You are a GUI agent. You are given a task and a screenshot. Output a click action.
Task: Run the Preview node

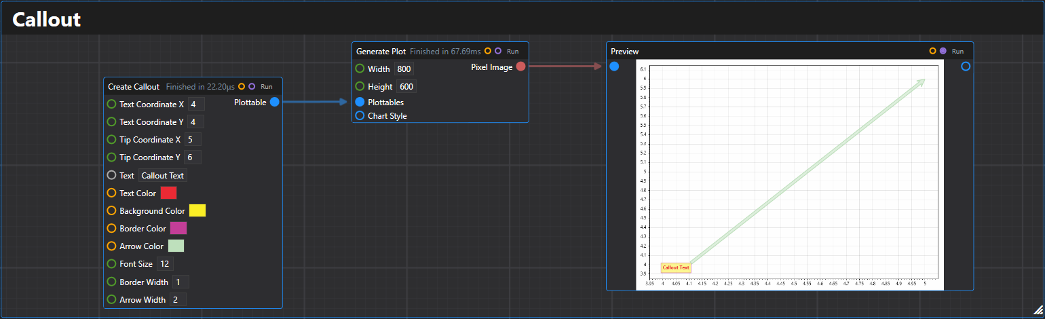(957, 51)
